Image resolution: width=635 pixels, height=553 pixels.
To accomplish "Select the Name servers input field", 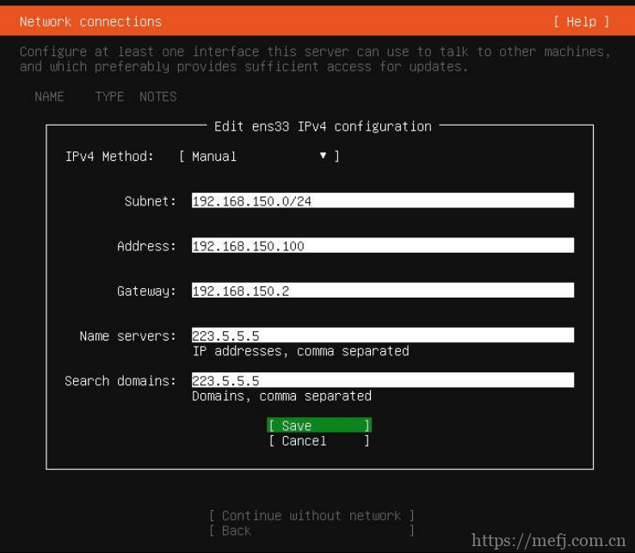I will [382, 335].
